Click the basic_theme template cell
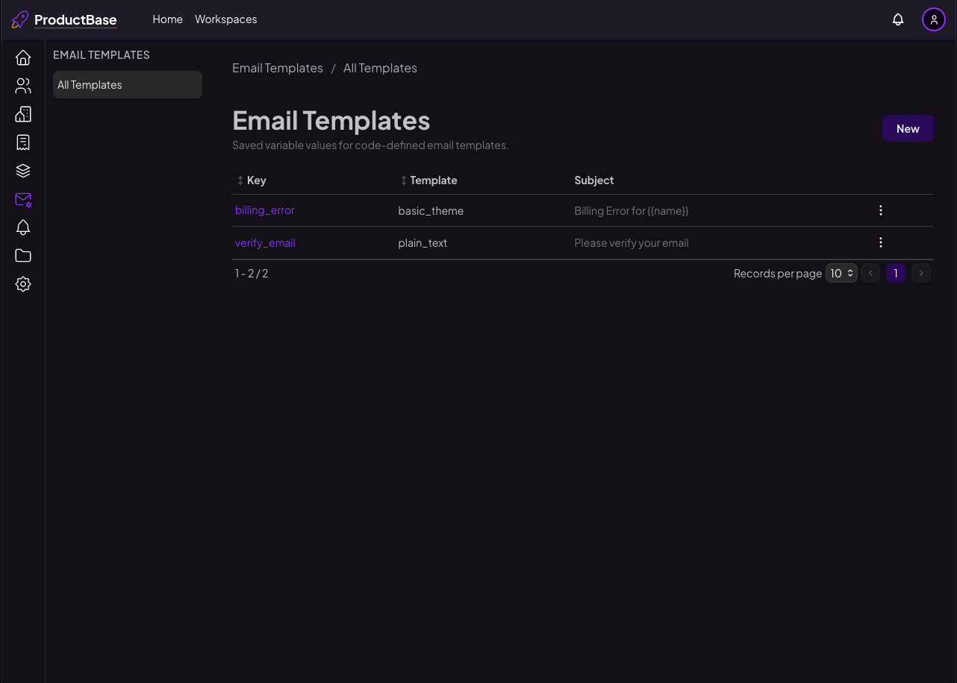Screen dimensions: 957x683 431,211
